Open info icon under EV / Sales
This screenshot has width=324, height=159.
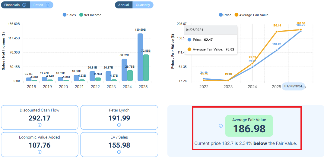pyautogui.click(x=119, y=152)
